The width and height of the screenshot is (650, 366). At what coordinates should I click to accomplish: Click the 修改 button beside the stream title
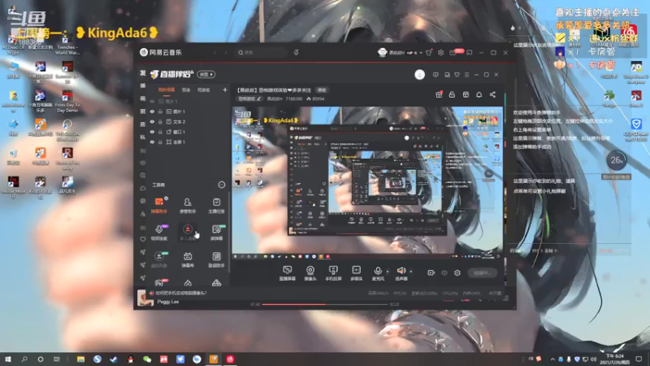[322, 89]
